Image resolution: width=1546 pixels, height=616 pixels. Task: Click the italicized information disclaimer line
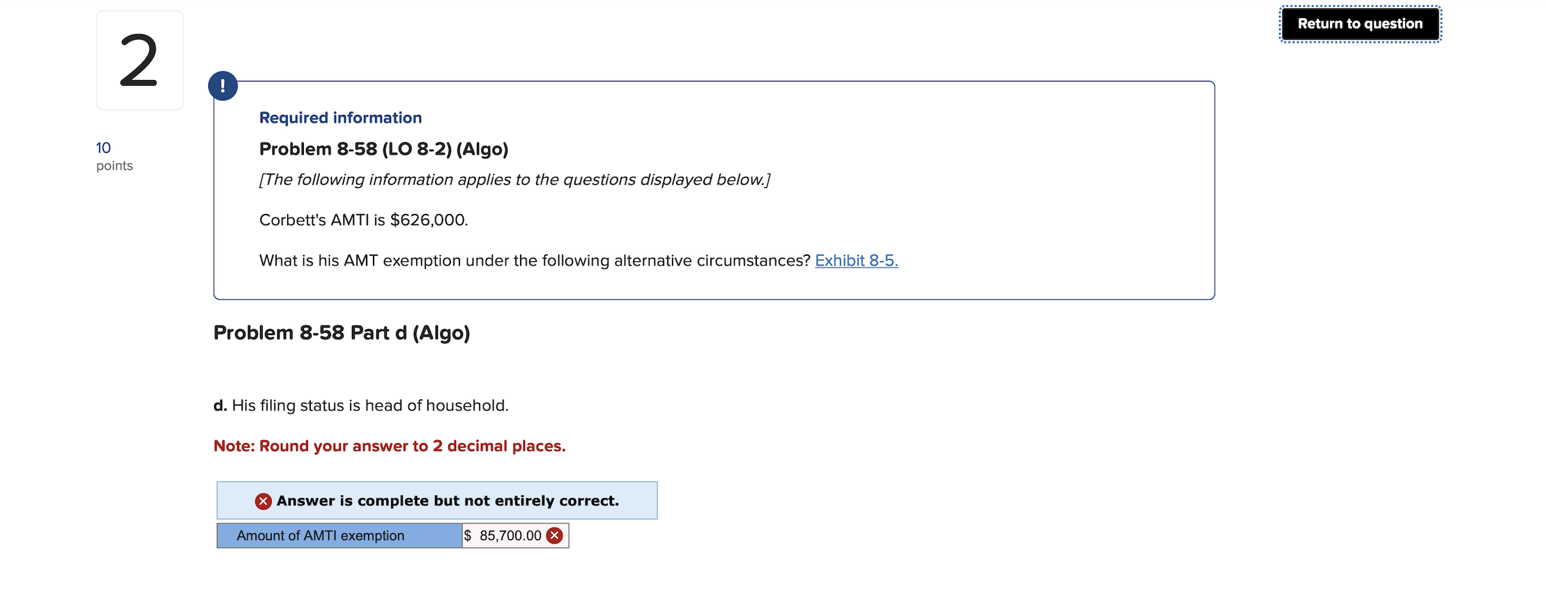point(514,179)
